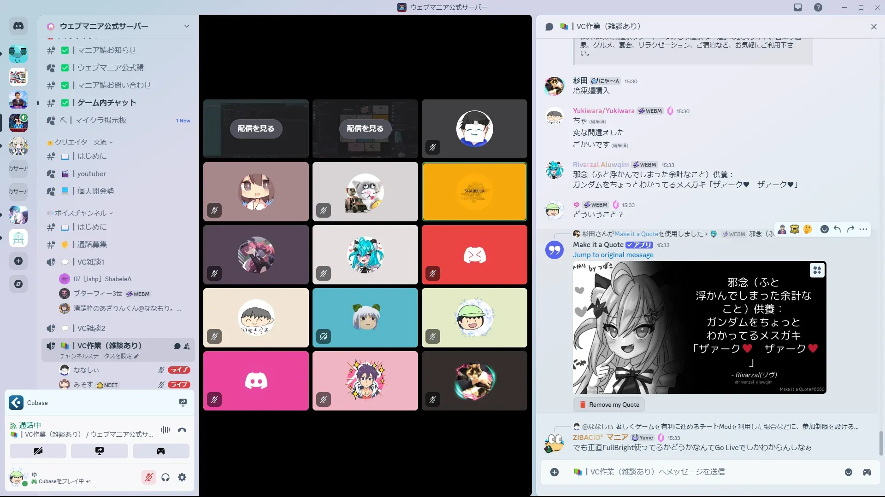
Task: Add a server with plus icon
Action: click(x=18, y=261)
